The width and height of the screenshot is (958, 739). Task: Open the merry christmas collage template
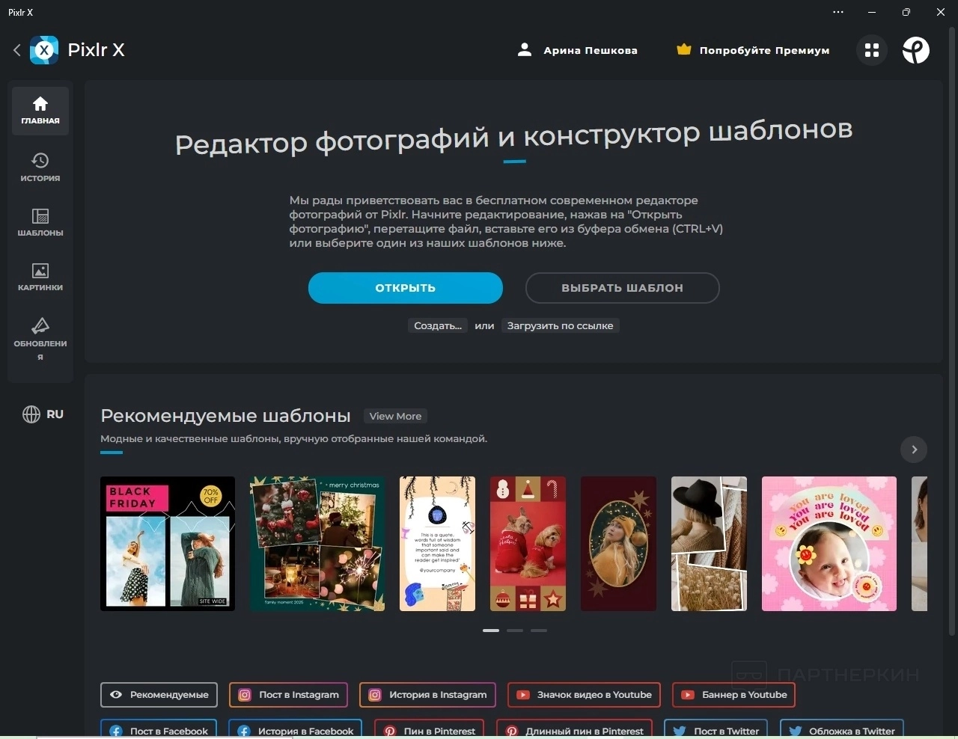tap(317, 544)
